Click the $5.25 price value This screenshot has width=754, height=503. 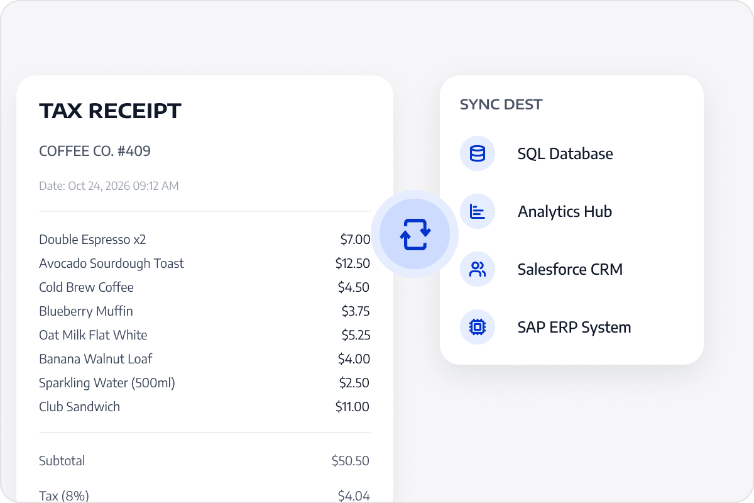click(356, 335)
